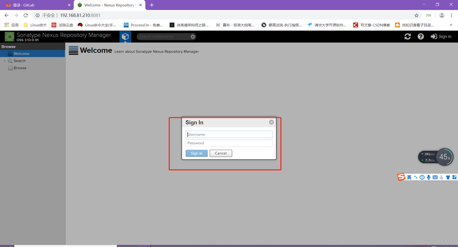Image resolution: width=458 pixels, height=247 pixels.
Task: Close the Sign In dialog with X
Action: [x=271, y=123]
